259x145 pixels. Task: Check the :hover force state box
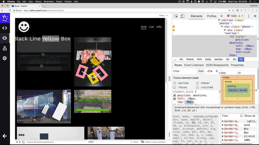point(198,83)
